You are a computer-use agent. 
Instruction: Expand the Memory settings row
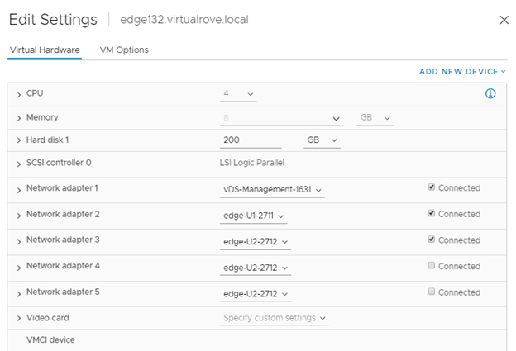pos(18,118)
